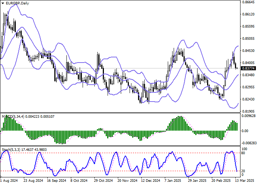257x184 pixels.
Task: Click the triangle arrow beside EURGBP,Daily
Action: [3, 3]
